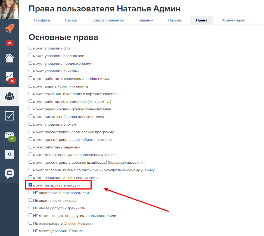Open the sales chart icon with 14 badge
Screen dimensions: 264x236
click(10, 77)
